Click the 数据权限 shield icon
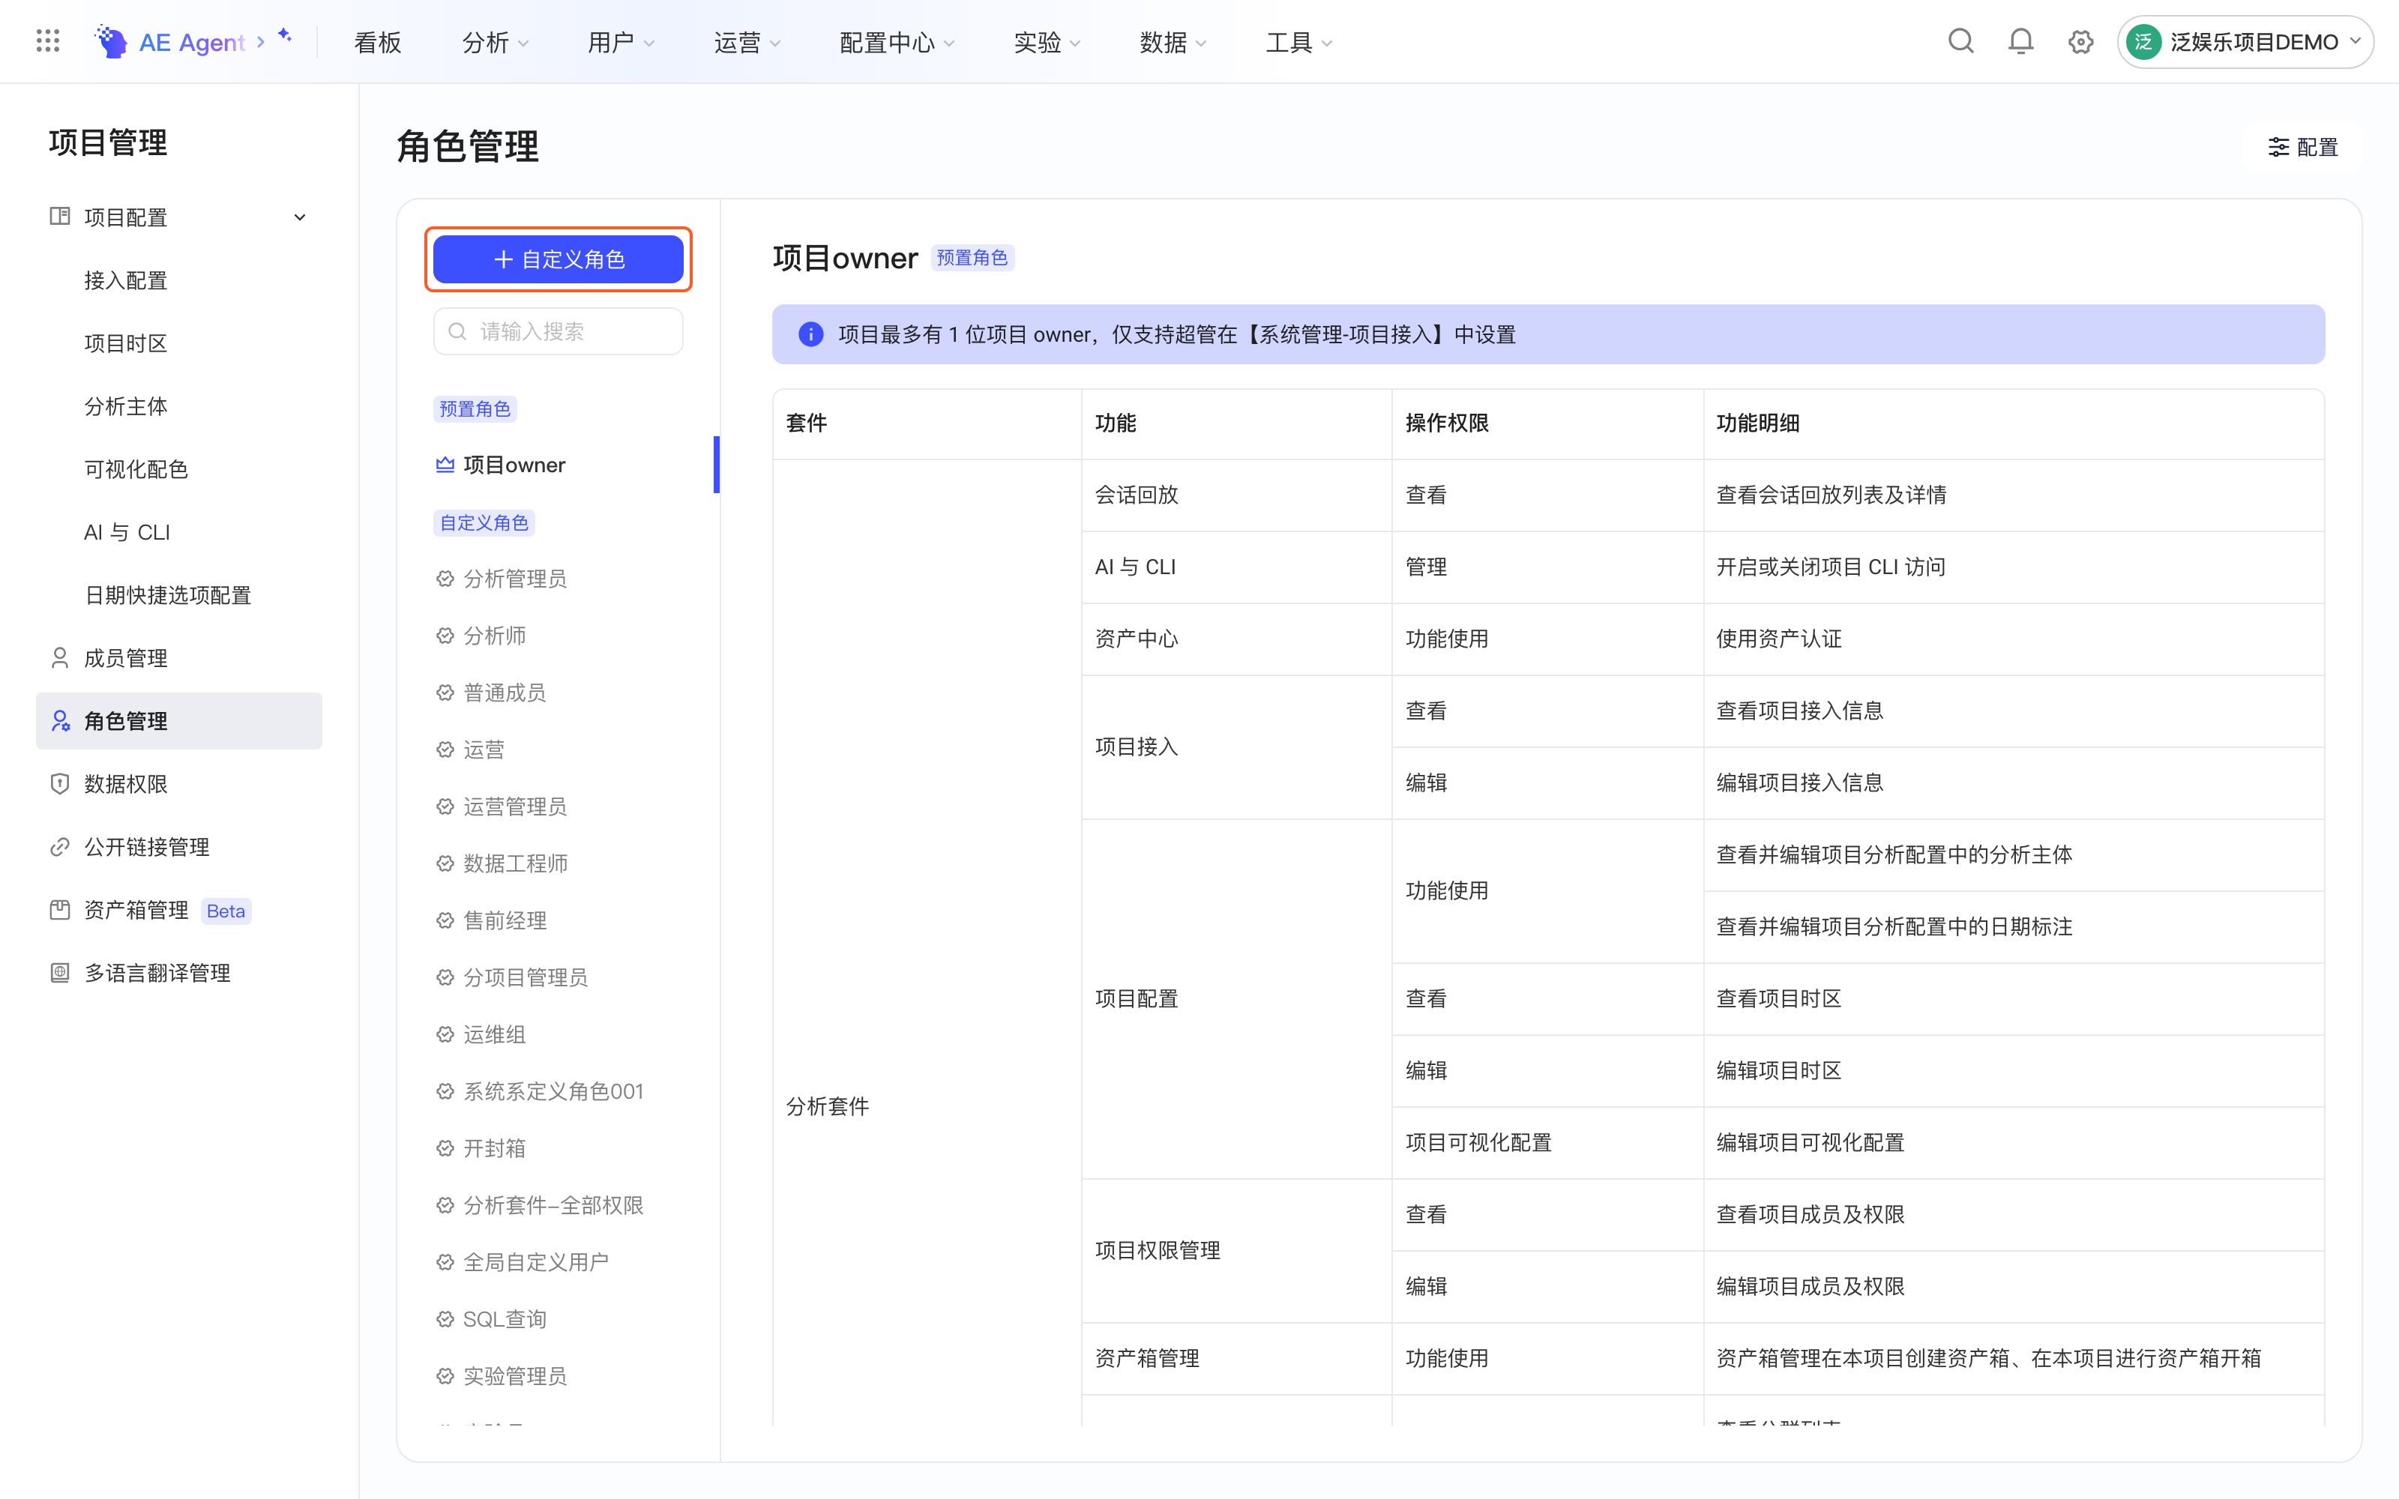 59,783
